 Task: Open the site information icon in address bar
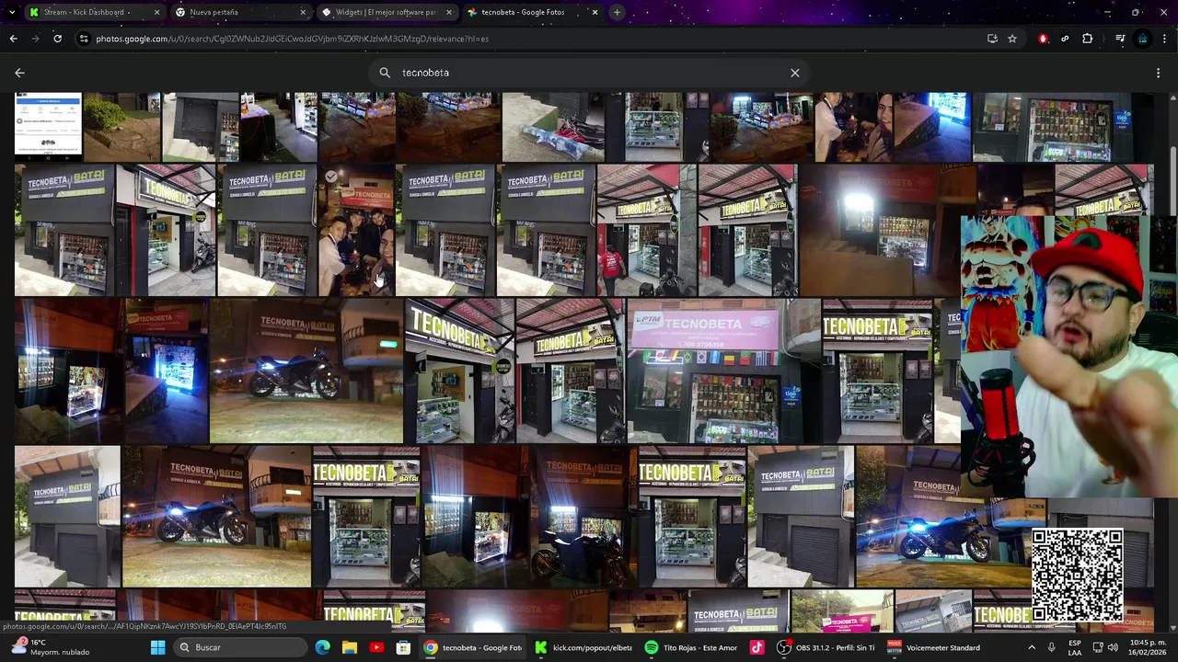pyautogui.click(x=84, y=39)
